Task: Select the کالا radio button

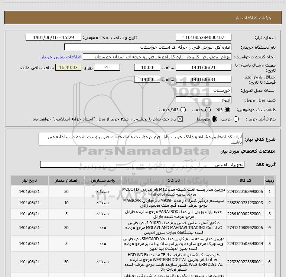Action: (x=227, y=110)
